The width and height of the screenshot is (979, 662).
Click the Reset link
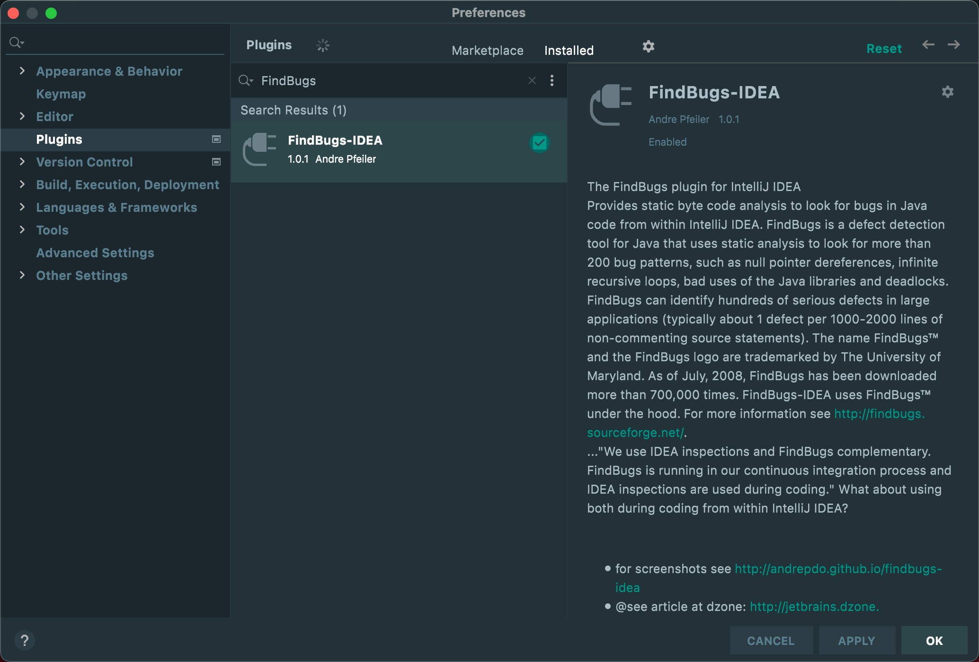tap(883, 49)
